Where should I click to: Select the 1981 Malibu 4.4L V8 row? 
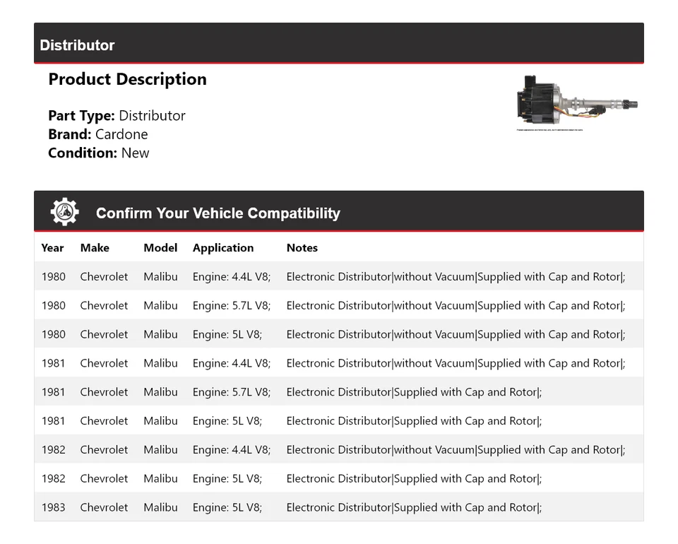coord(338,363)
